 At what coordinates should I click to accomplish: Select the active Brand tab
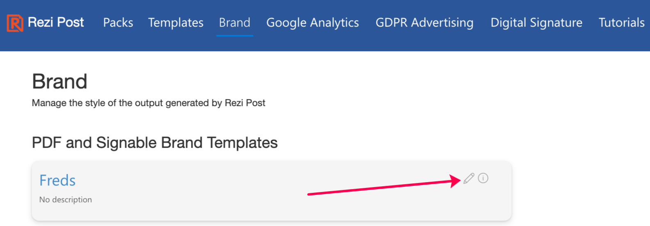tap(235, 23)
